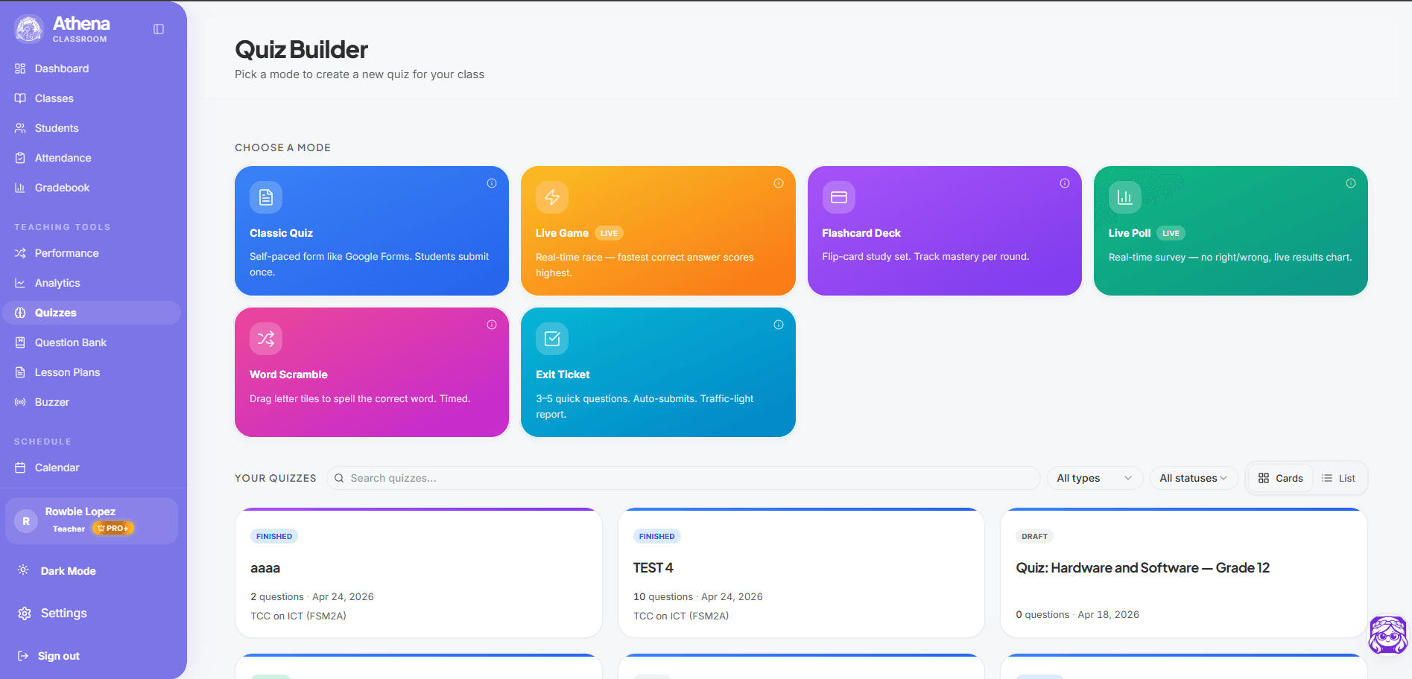Open the TEST 4 quiz card
The height and width of the screenshot is (679, 1412).
801,573
